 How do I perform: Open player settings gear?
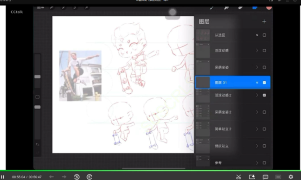click(291, 177)
